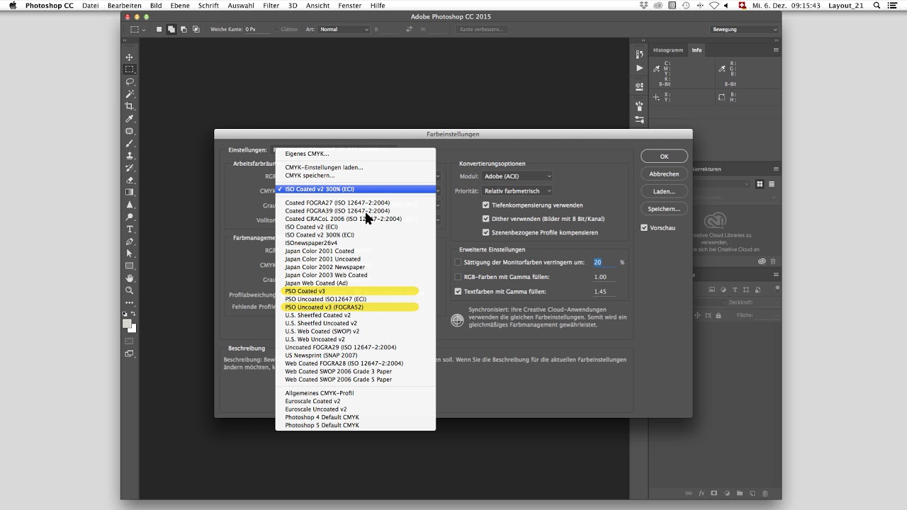Screen dimensions: 907x510
Task: Select the Magic Wand tool
Action: click(130, 93)
